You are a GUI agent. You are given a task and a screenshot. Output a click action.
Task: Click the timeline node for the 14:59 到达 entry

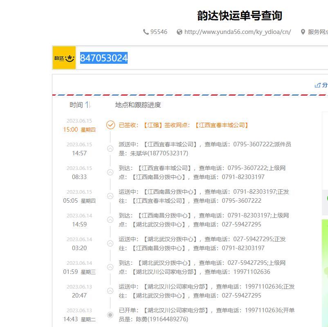coord(110,220)
